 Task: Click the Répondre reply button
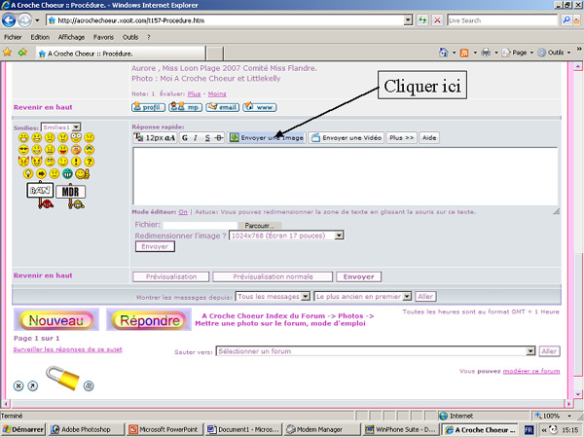(149, 320)
